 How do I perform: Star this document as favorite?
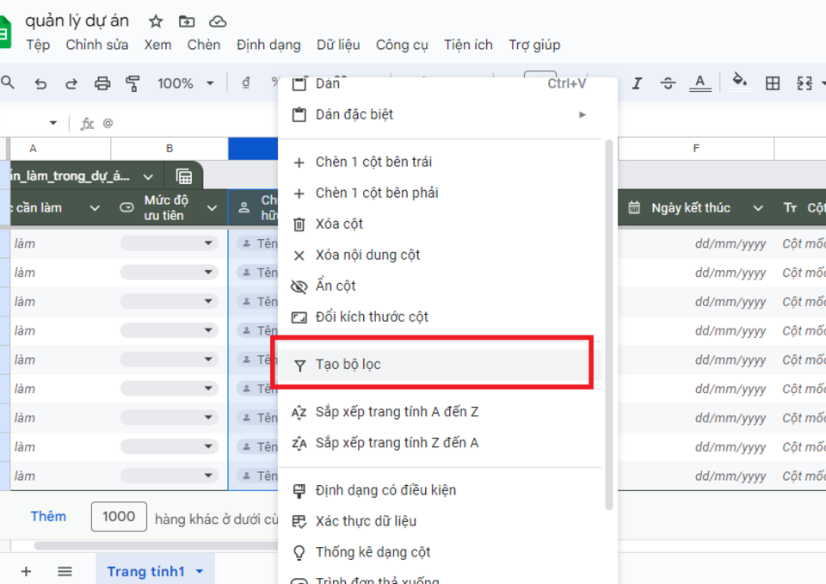[x=156, y=22]
